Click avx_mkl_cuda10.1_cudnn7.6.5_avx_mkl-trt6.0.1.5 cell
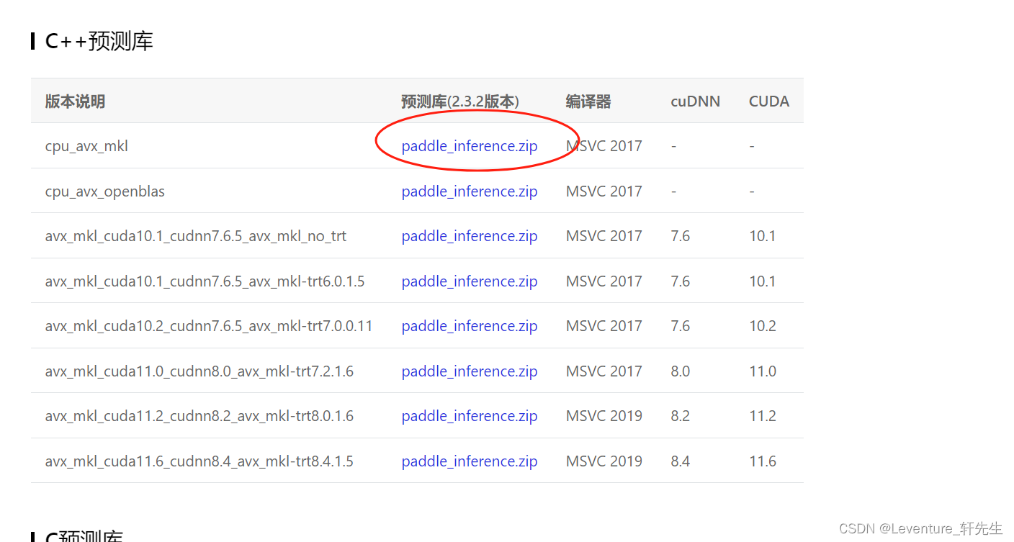Screen dimensions: 1014x542 (205, 281)
